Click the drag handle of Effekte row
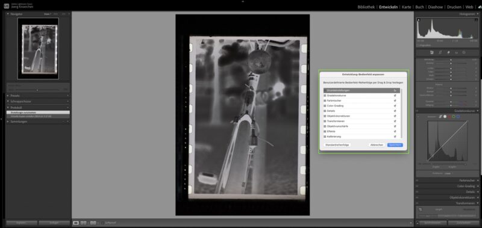482x228 pixels. (x=325, y=131)
